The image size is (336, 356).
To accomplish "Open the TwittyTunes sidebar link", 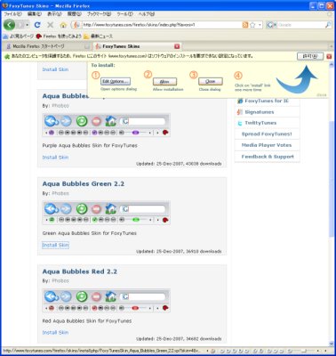I will [x=260, y=123].
